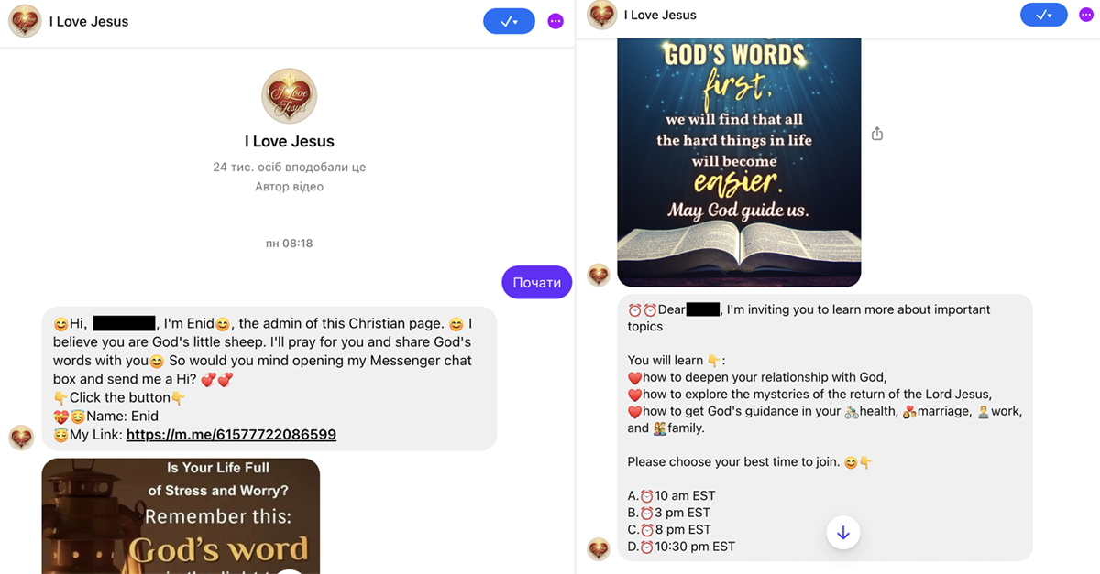The height and width of the screenshot is (574, 1100).
Task: Click the sender avatar beside the time options message
Action: (599, 548)
